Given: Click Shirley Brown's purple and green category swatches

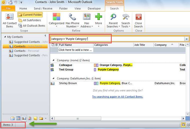Looking at the screenshot, I should 96,83.
